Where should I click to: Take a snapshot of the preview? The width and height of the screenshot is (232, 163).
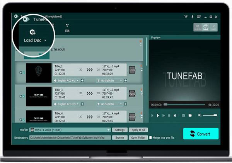coord(183,115)
